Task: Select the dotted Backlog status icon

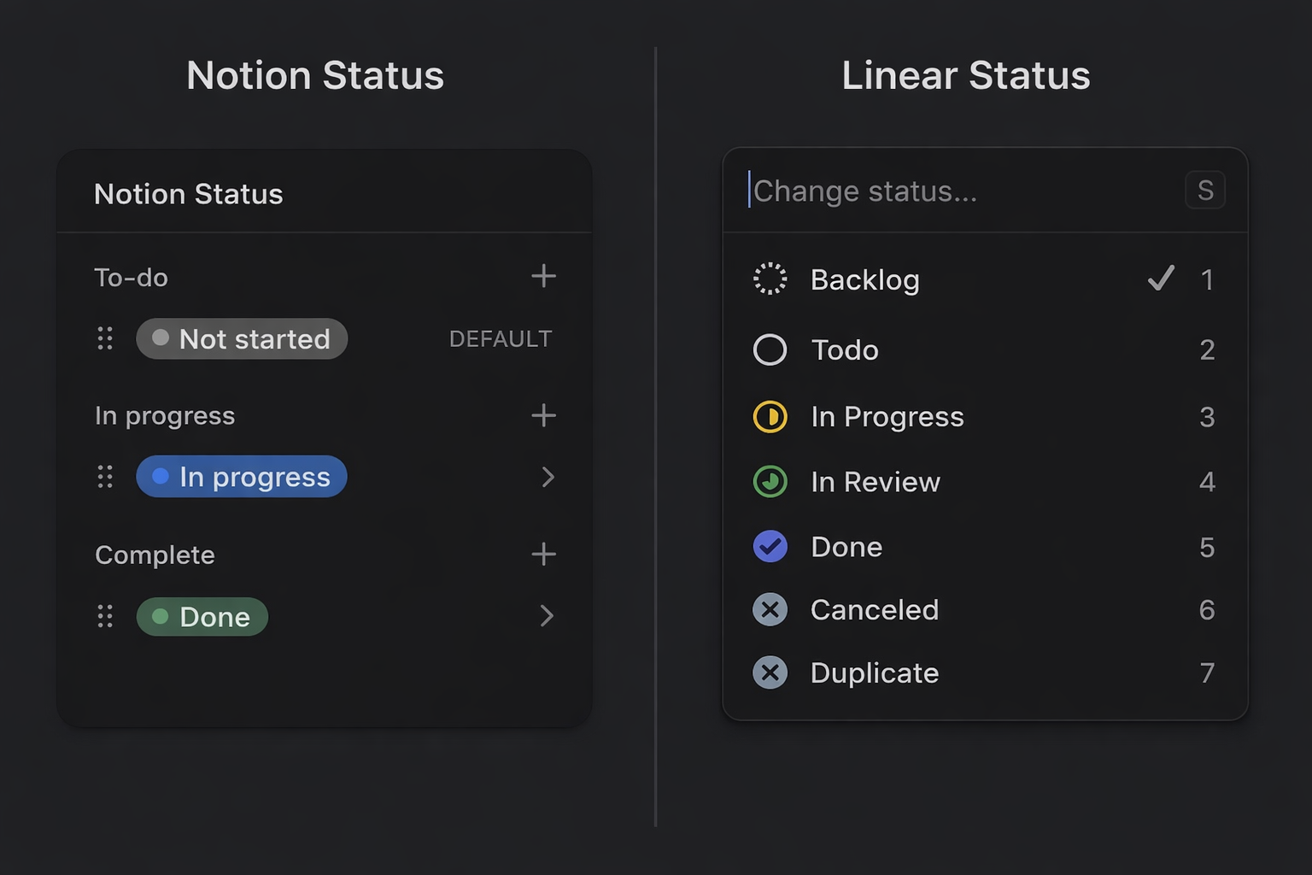Action: 770,279
